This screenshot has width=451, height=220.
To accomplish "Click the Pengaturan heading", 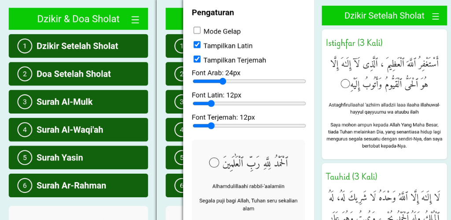I will [x=213, y=13].
